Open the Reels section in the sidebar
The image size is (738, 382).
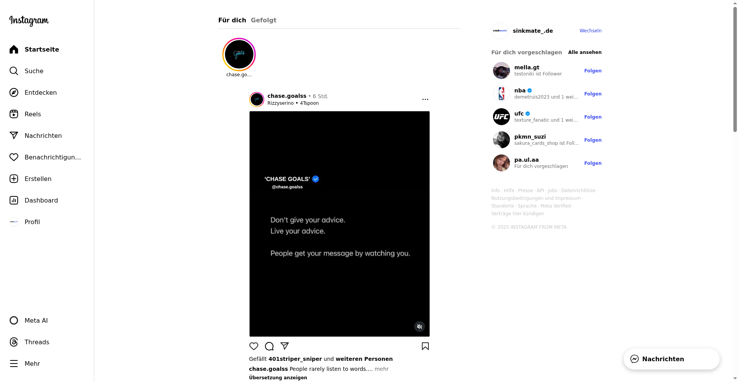33,114
